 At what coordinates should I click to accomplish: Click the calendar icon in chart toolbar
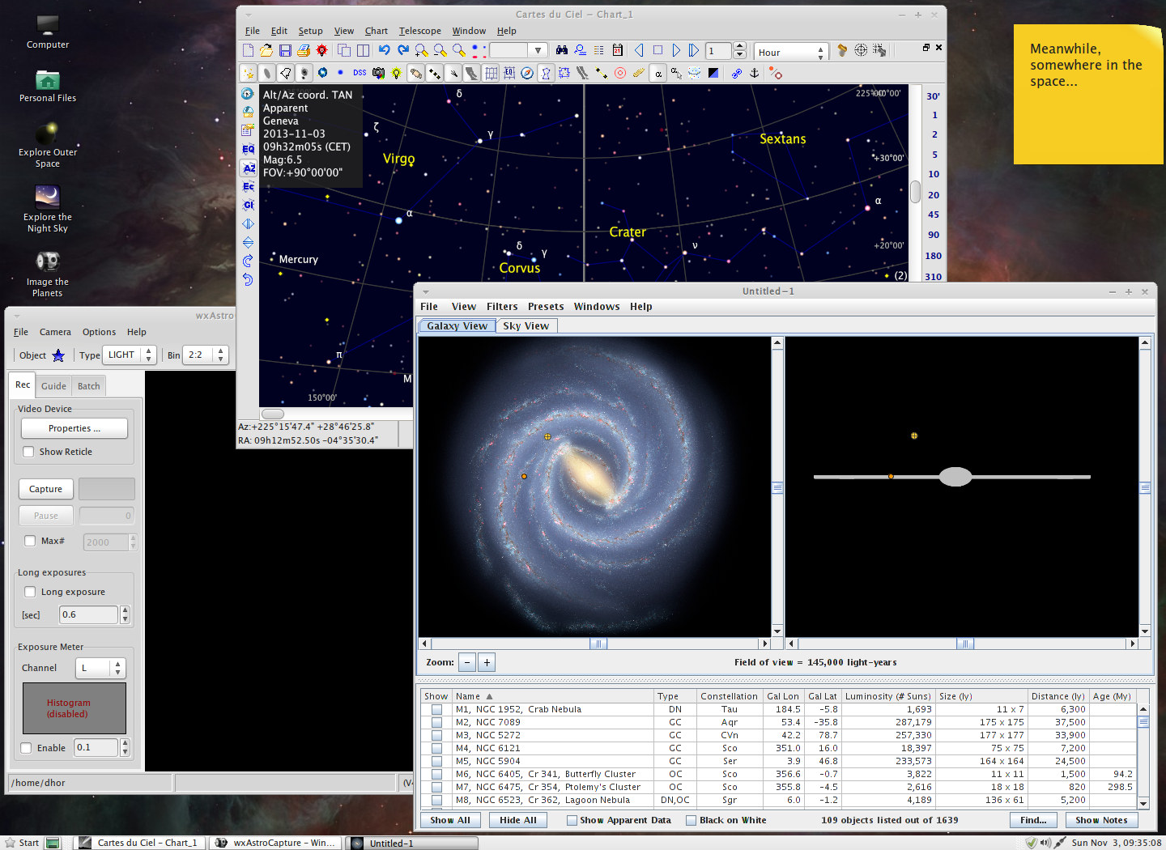(617, 50)
